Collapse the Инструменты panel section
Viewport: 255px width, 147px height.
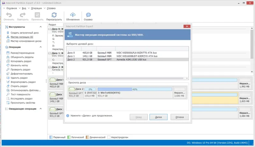pyautogui.click(x=40, y=27)
